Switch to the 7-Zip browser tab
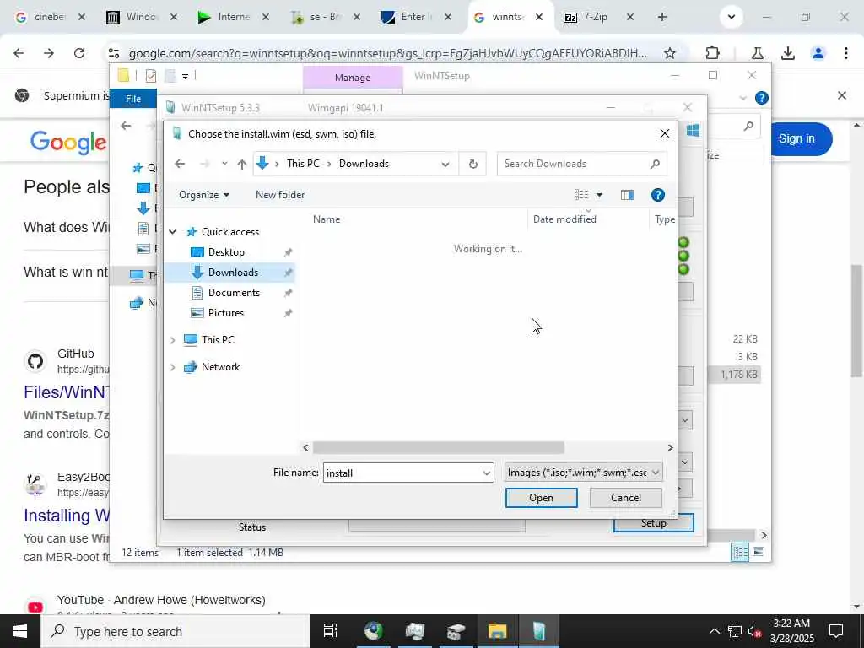 (x=596, y=17)
